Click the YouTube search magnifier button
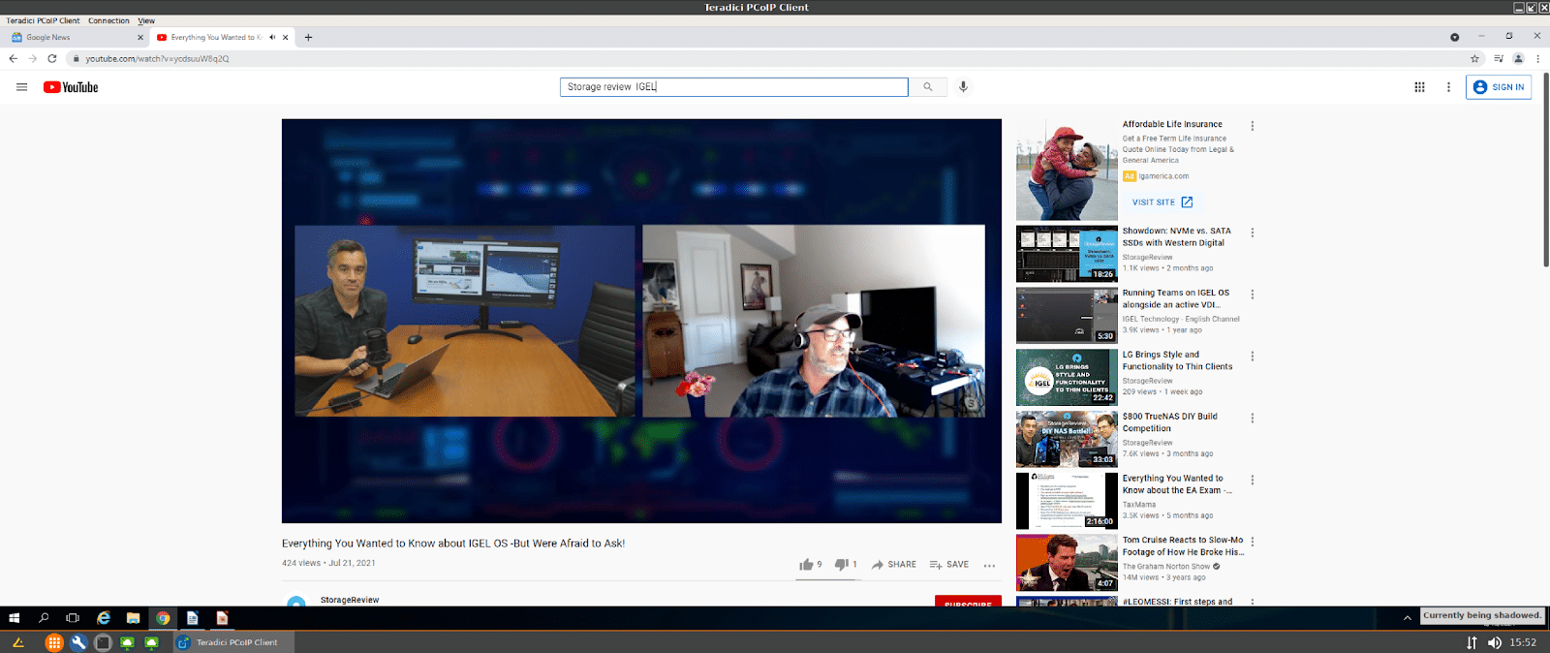Viewport: 1550px width, 653px height. [927, 87]
